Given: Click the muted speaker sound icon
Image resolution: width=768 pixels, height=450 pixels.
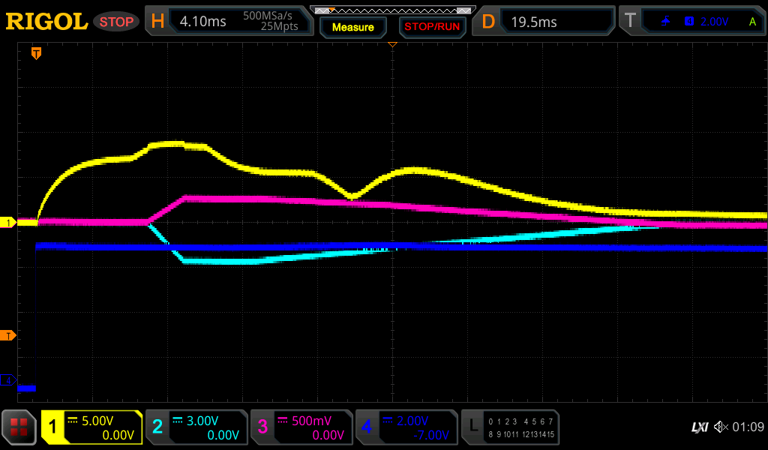Looking at the screenshot, I should 721,427.
